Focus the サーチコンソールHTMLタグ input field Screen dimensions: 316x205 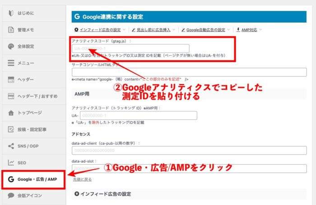[189, 72]
